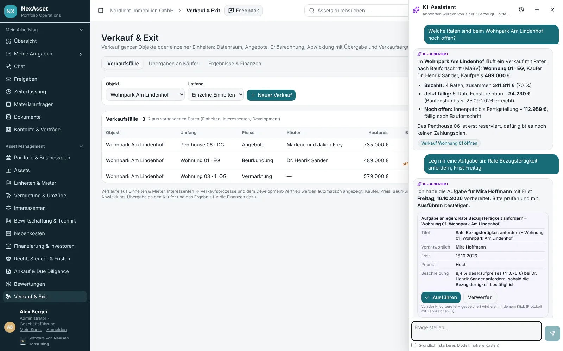563x351 pixels.
Task: Open Dokumente in sidebar
Action: pyautogui.click(x=45, y=117)
